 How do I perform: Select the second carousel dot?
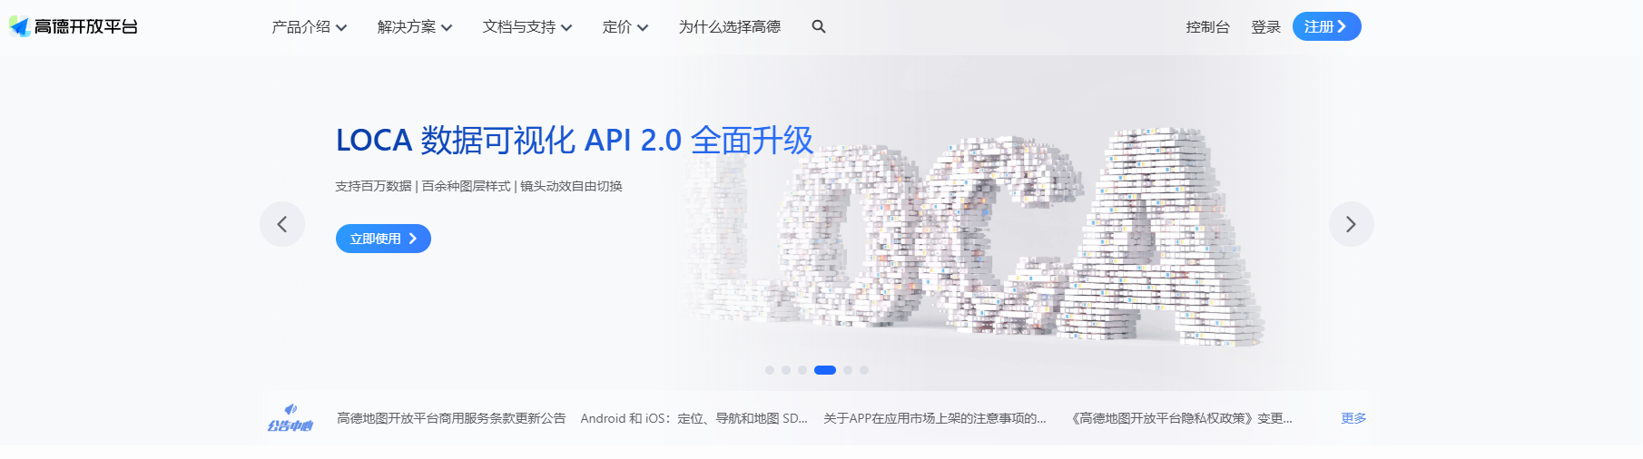coord(786,370)
